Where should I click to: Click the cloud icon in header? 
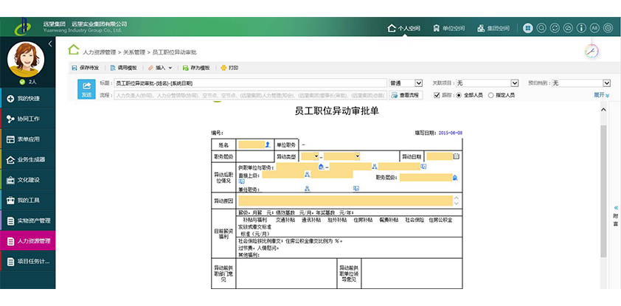click(x=568, y=28)
